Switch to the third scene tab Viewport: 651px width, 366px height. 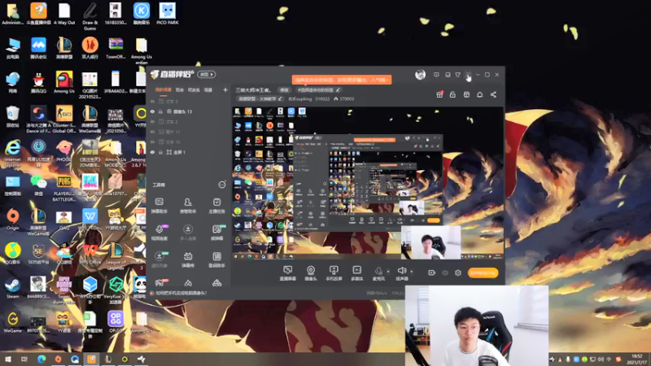(194, 89)
